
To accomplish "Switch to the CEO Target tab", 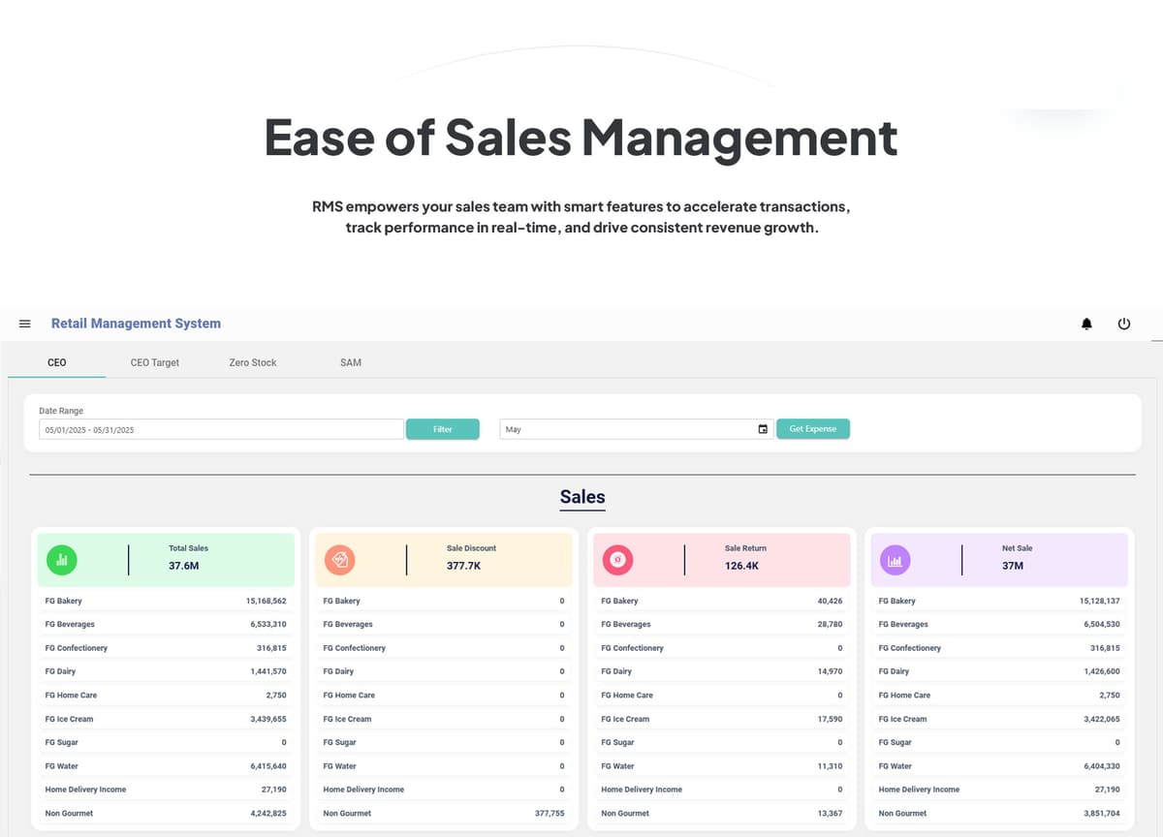I will [x=155, y=362].
